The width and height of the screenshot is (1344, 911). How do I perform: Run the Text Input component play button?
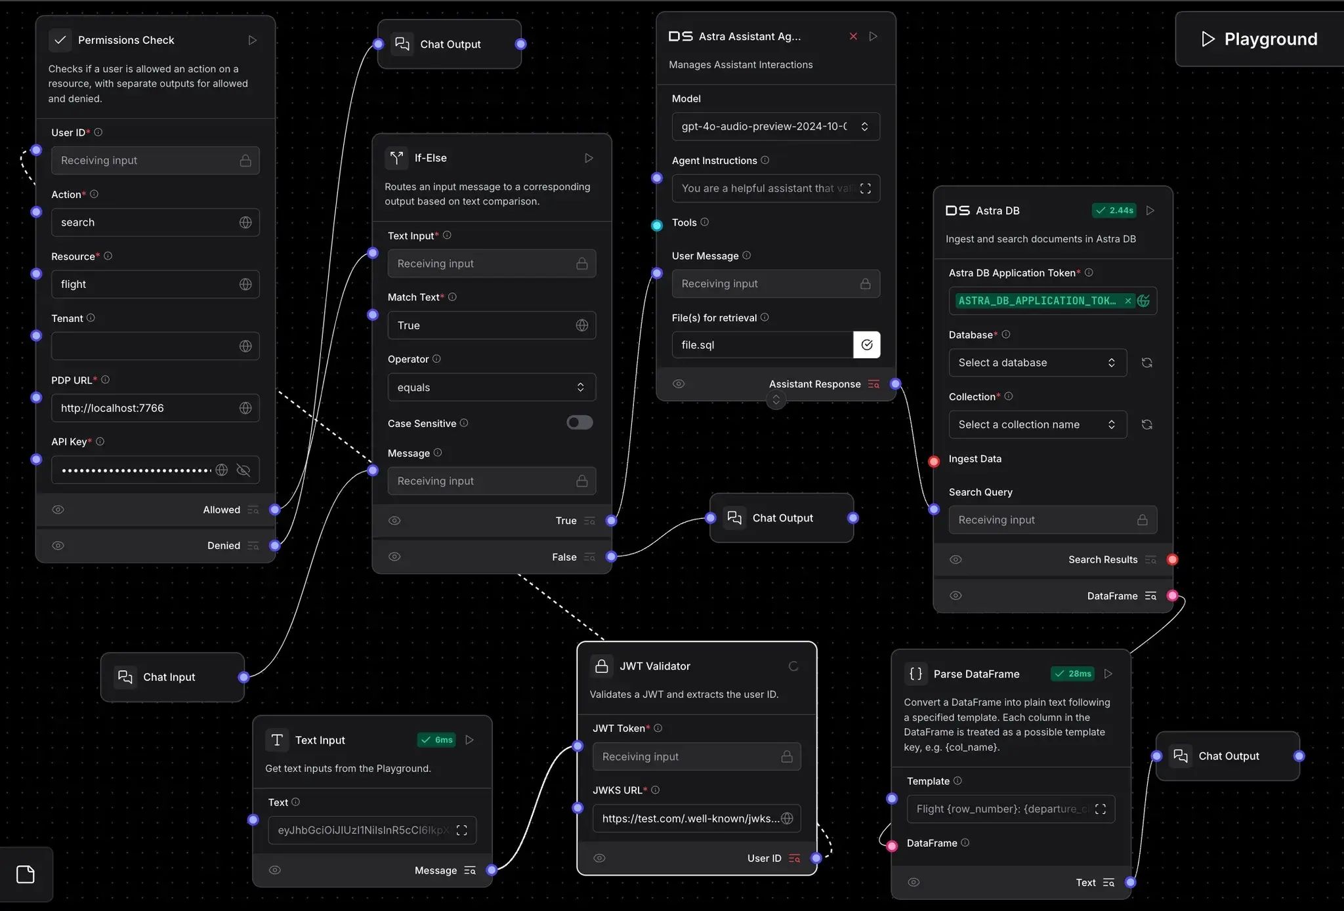click(x=469, y=740)
